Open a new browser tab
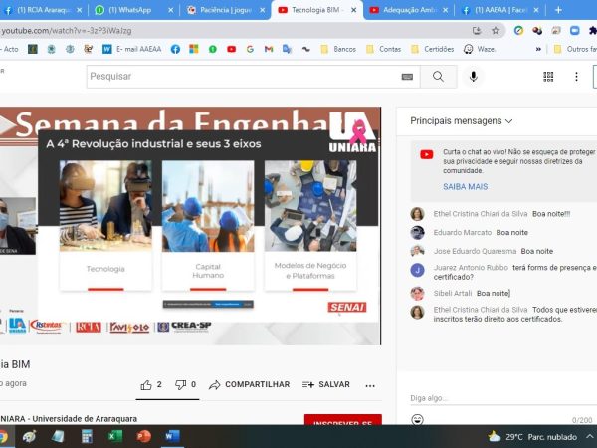 click(558, 10)
